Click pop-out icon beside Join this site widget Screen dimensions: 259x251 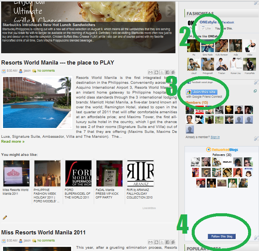pos(255,91)
